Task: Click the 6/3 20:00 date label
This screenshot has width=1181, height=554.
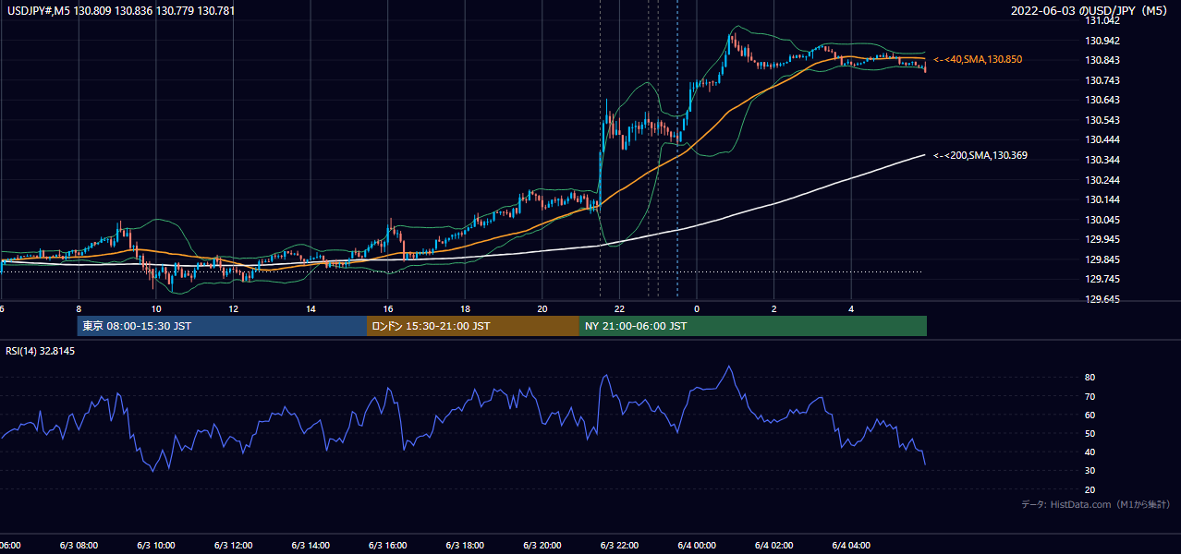Action: point(542,545)
